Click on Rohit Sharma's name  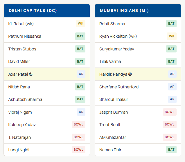point(112,24)
